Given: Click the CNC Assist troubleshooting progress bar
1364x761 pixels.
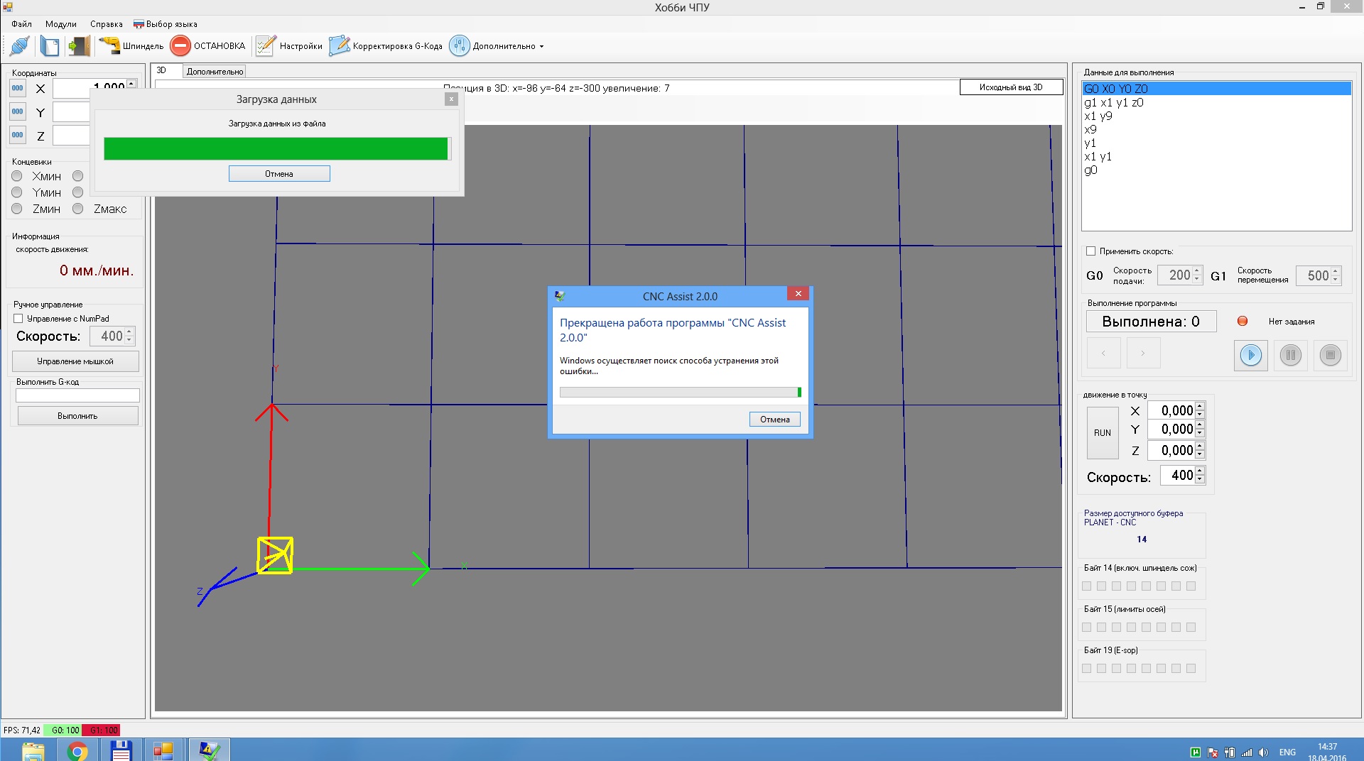Looking at the screenshot, I should coord(681,393).
